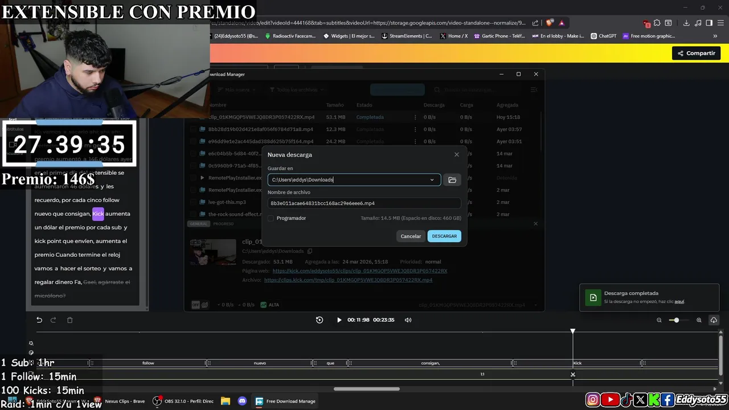Open the browser extensions puzzle icon

tap(657, 23)
